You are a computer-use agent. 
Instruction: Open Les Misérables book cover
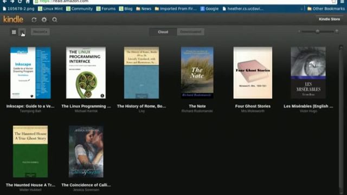309,73
